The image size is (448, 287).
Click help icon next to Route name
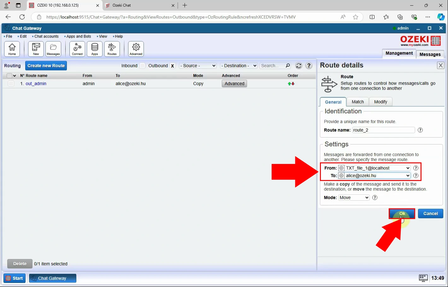click(420, 130)
